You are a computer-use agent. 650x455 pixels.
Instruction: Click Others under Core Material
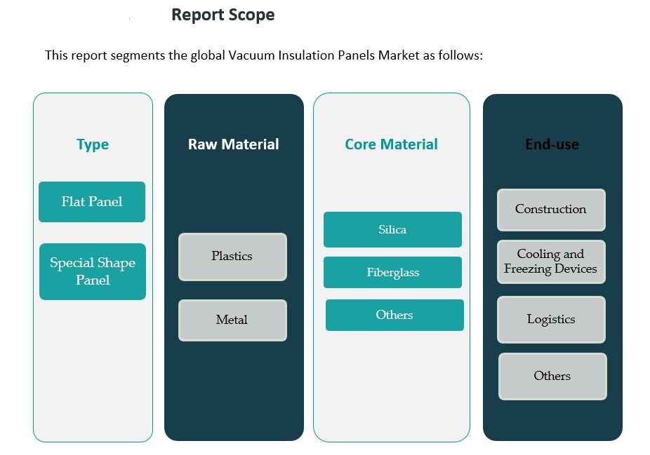click(x=394, y=315)
